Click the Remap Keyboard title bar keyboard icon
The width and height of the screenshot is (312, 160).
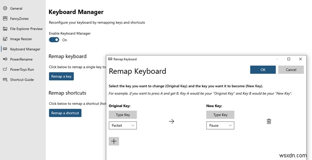point(110,59)
